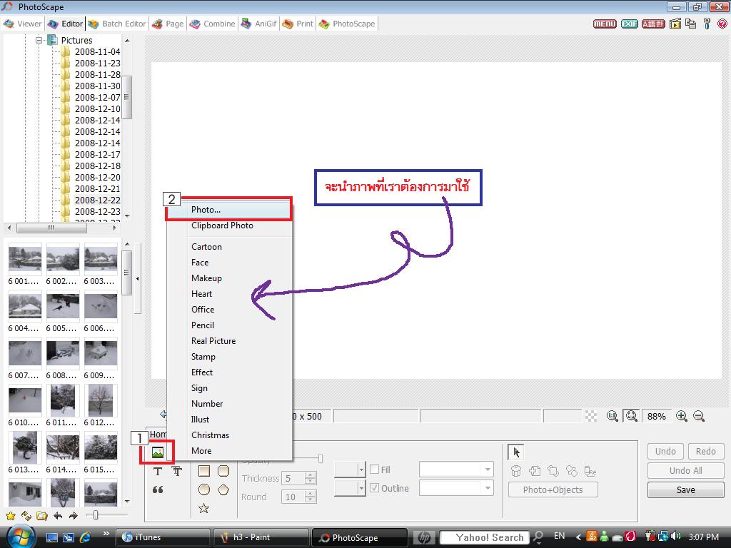Select the Rounded Rectangle shape tool
Viewport: 731px width, 548px height.
pyautogui.click(x=223, y=471)
